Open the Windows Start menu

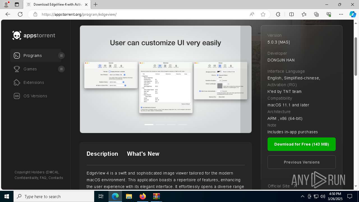click(7, 196)
